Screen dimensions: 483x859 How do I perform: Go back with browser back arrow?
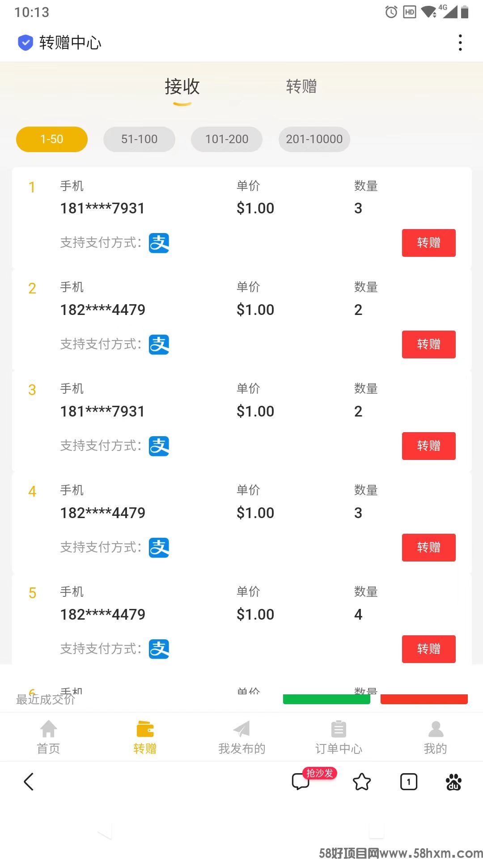29,782
